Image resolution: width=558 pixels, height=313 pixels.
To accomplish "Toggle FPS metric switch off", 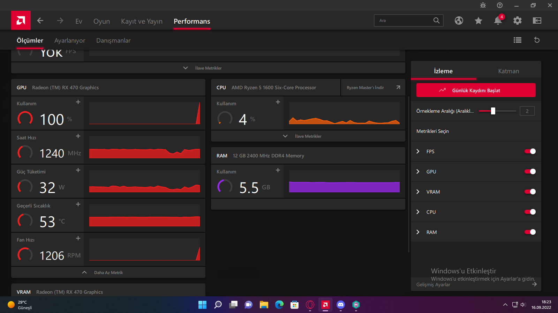I will [x=530, y=151].
